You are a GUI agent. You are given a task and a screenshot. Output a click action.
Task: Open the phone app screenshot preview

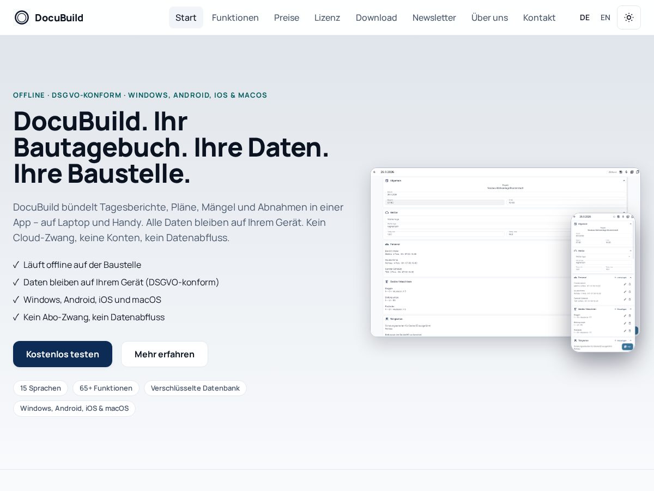[x=603, y=282]
